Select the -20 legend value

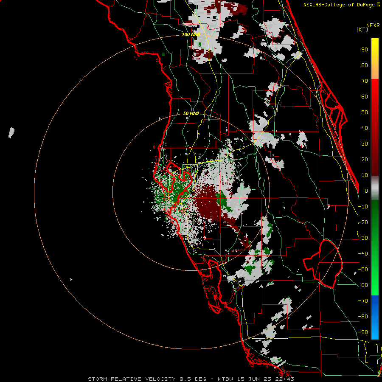363,222
